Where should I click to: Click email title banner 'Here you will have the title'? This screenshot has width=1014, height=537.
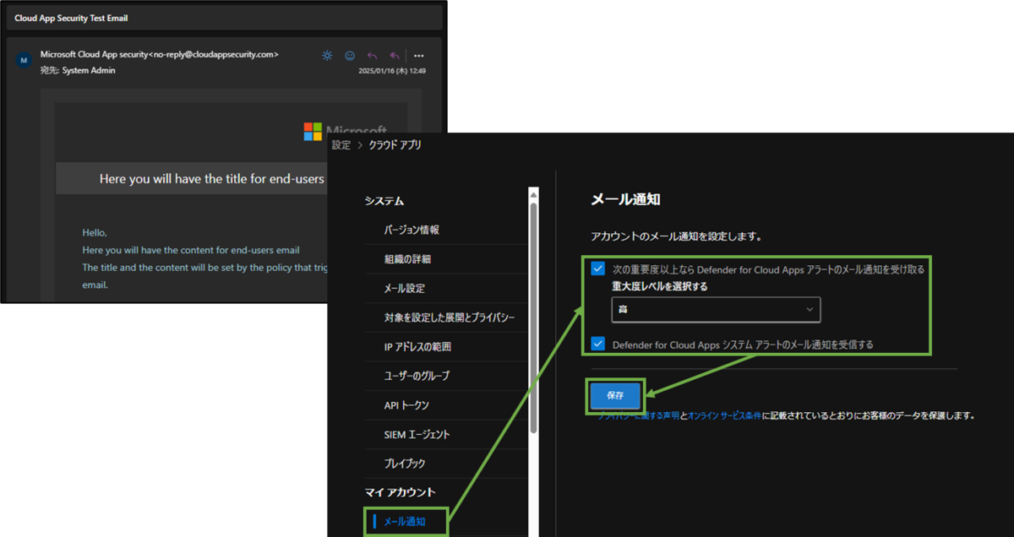[212, 179]
